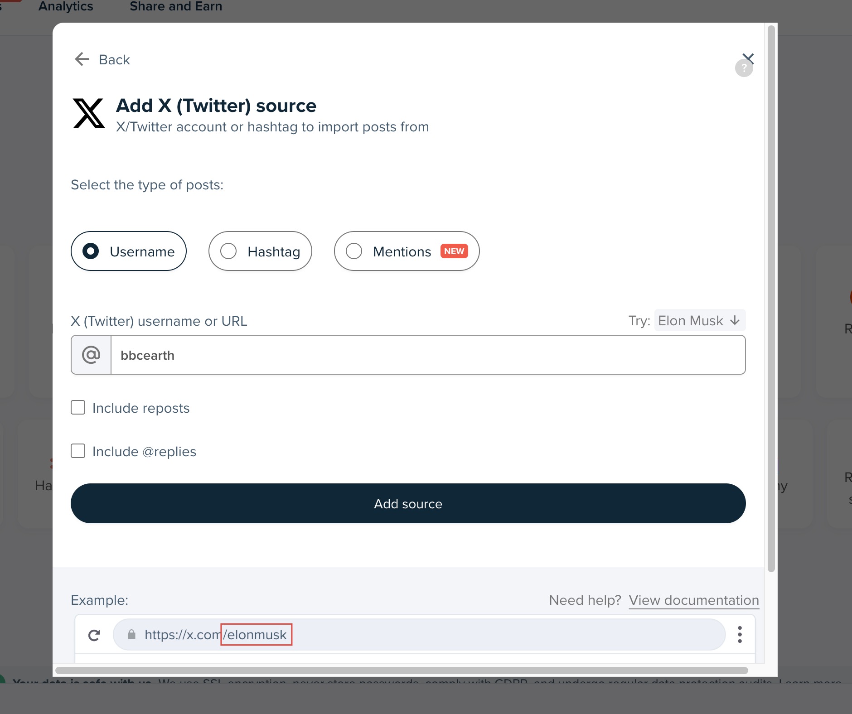Open the Share and Earn tab

click(176, 6)
